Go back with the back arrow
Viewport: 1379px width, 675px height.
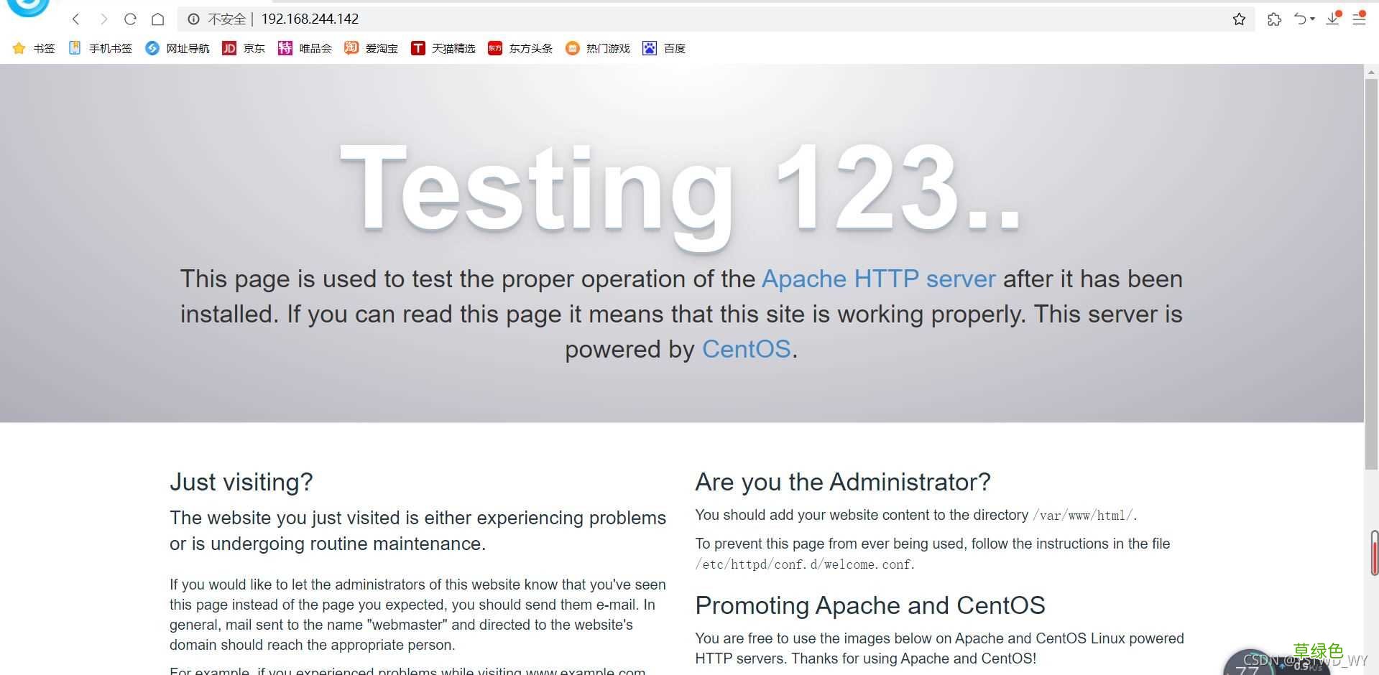76,19
